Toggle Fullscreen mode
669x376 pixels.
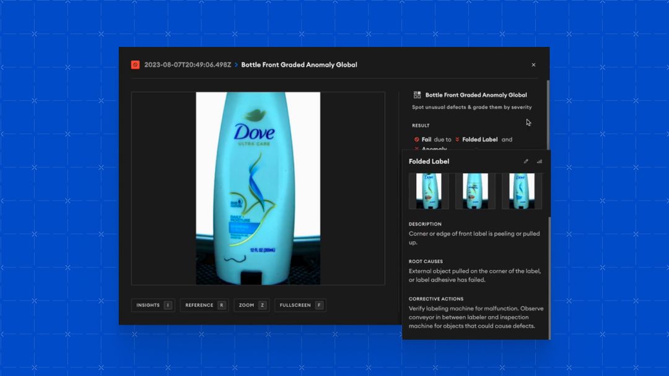click(x=300, y=305)
